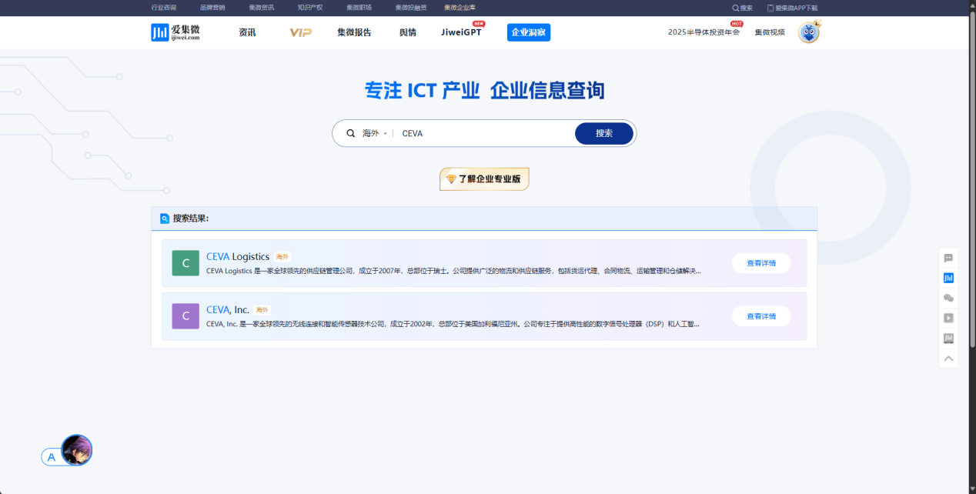The height and width of the screenshot is (494, 976).
Task: Go to the 资讯 nav tab
Action: click(247, 32)
